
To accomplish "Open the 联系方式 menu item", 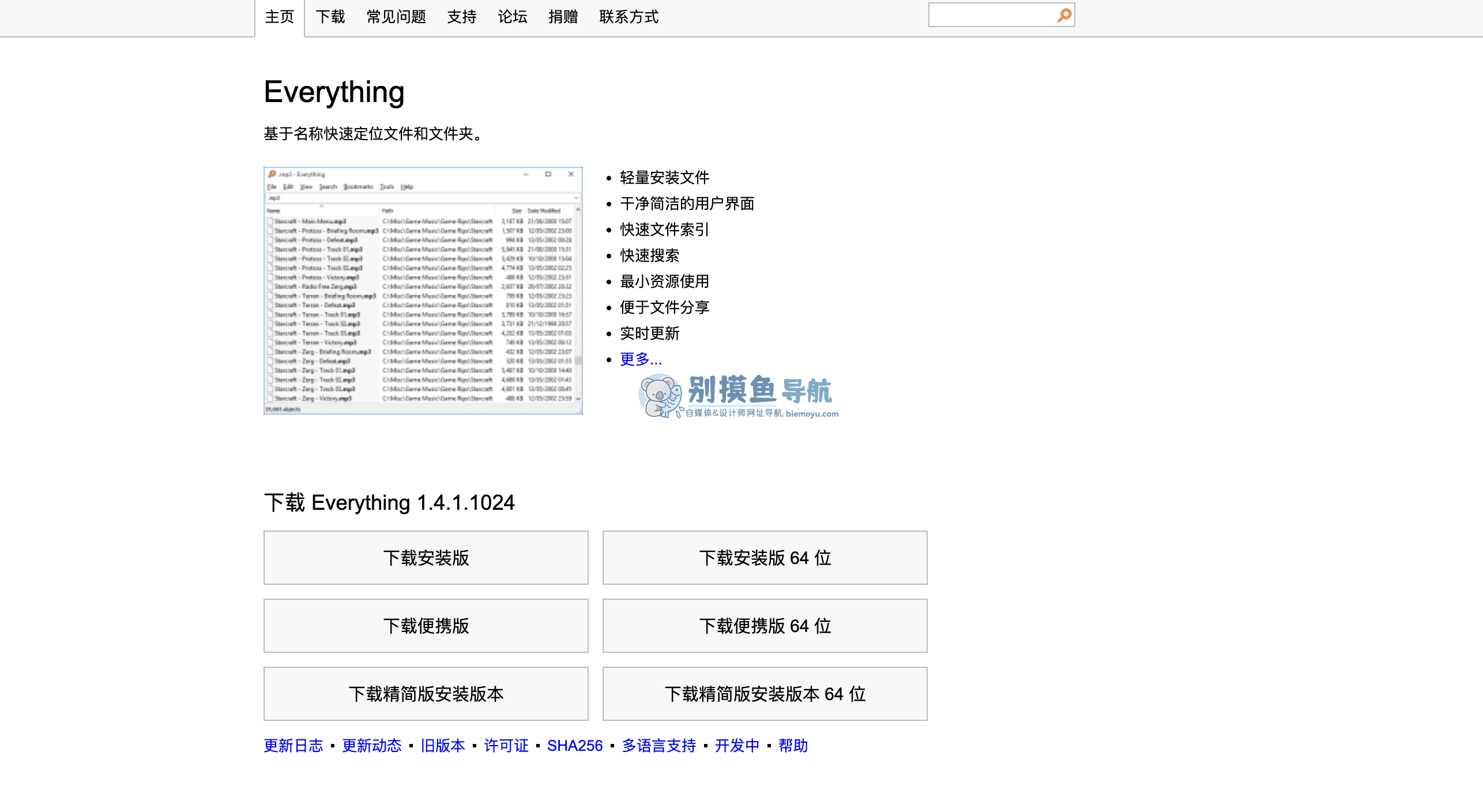I will [629, 17].
